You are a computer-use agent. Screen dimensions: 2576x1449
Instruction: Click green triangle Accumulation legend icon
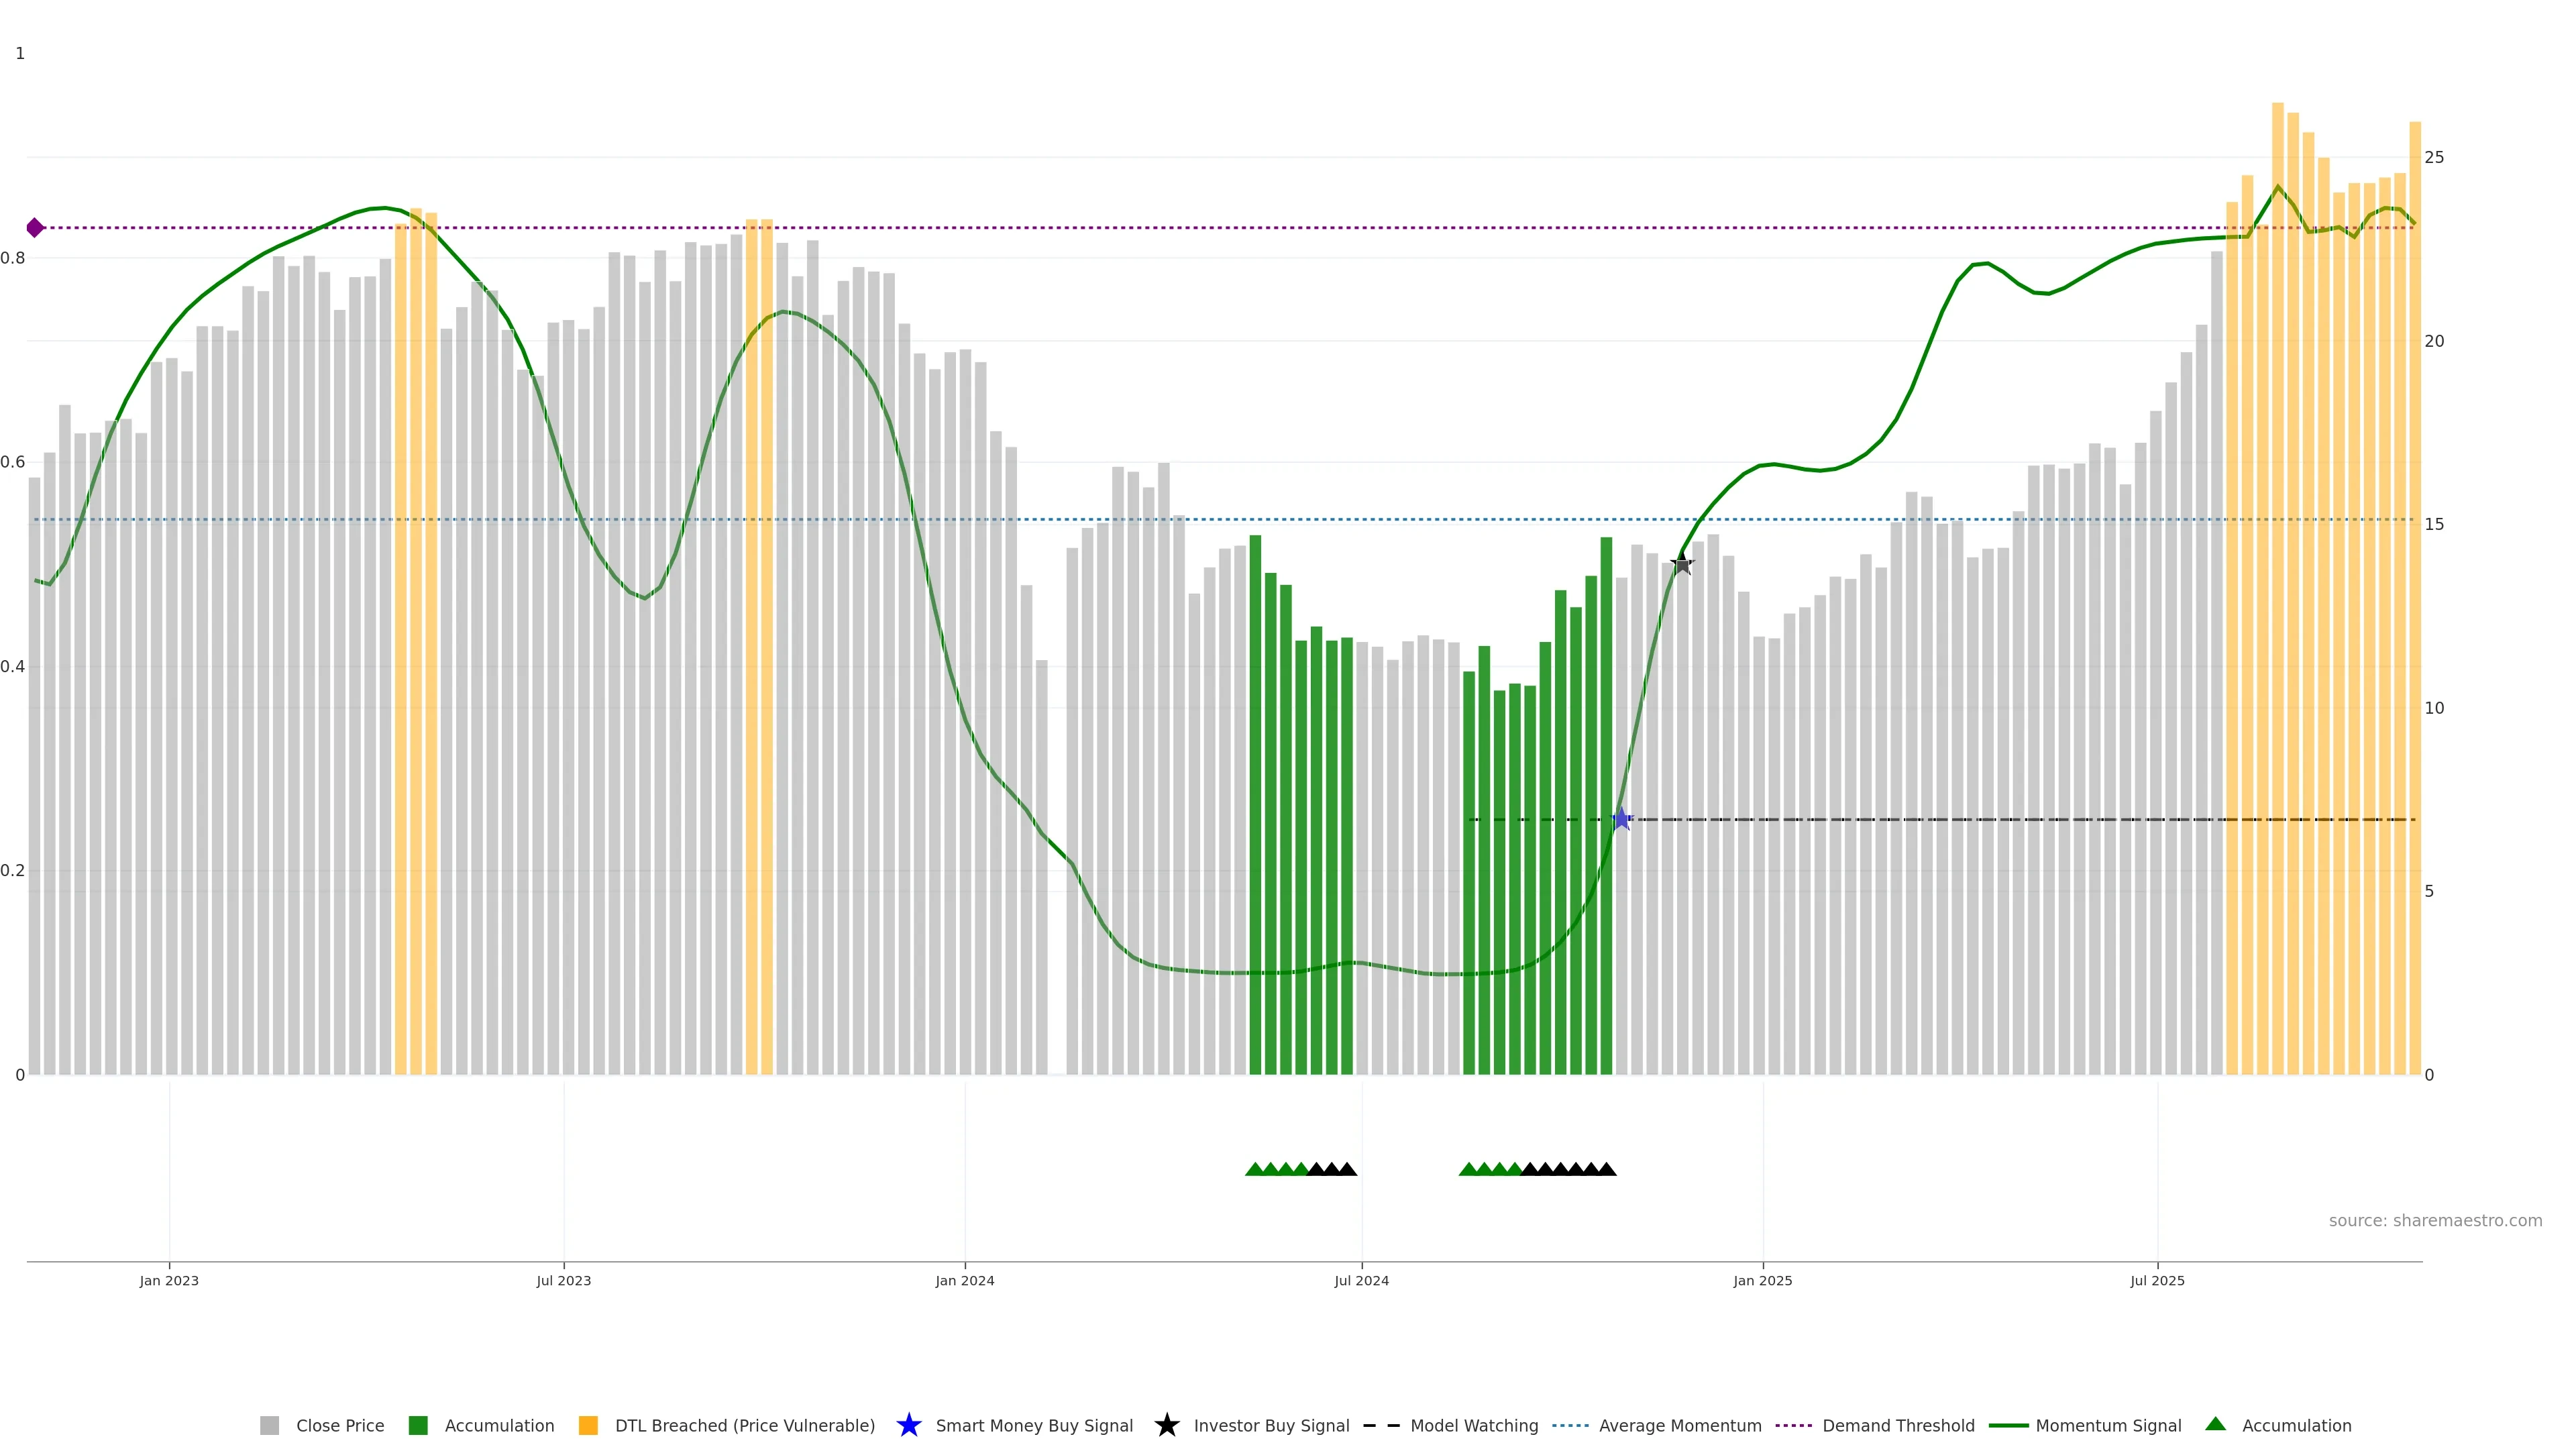(x=2215, y=1424)
